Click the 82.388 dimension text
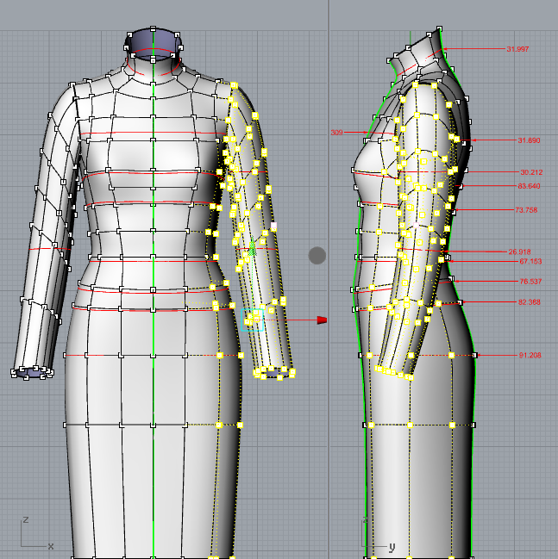Screen dimensions: 558x559 pyautogui.click(x=530, y=302)
